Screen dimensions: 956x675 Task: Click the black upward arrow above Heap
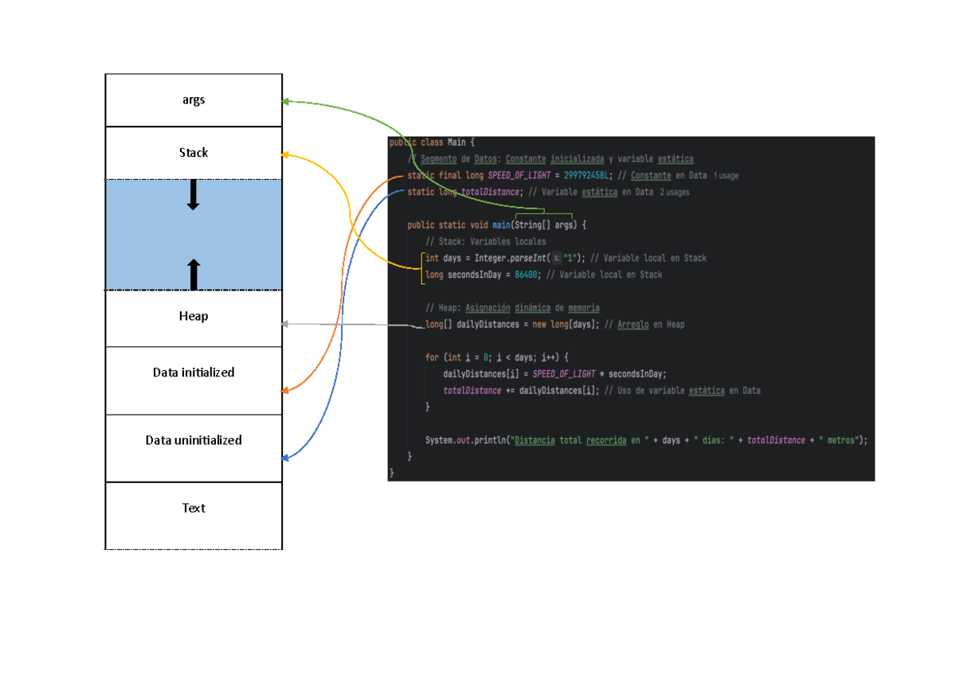click(193, 274)
